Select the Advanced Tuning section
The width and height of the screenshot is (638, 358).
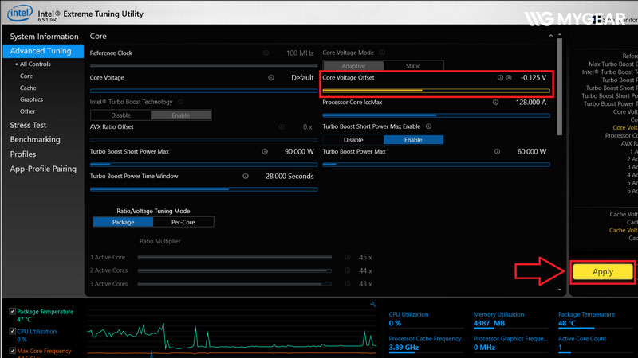tap(43, 51)
